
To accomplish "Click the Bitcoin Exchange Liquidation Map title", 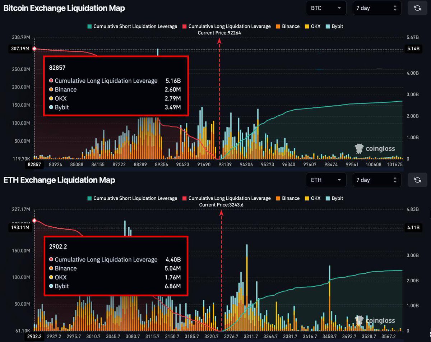I will click(64, 8).
